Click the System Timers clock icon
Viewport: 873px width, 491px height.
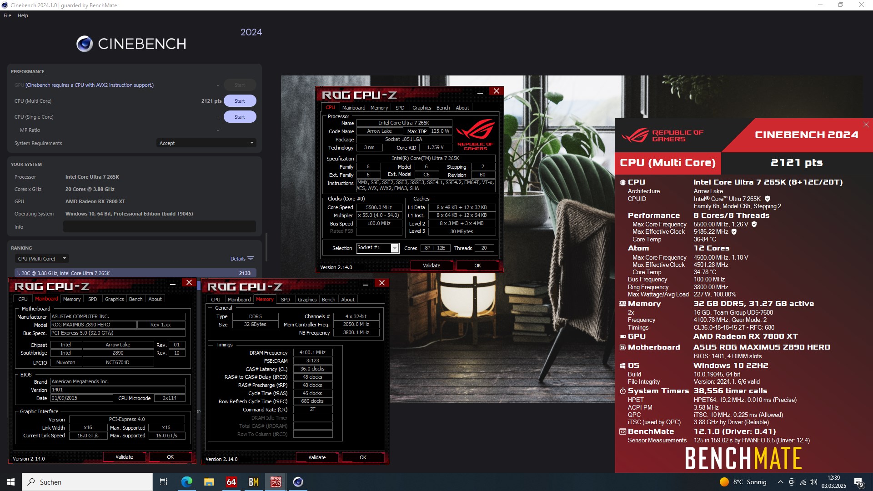tap(622, 391)
